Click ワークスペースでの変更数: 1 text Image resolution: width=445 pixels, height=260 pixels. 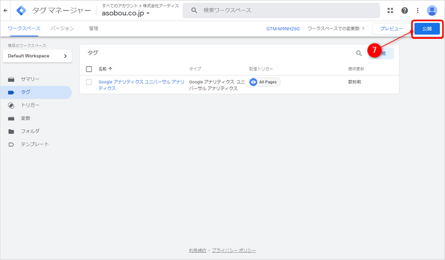(x=336, y=29)
